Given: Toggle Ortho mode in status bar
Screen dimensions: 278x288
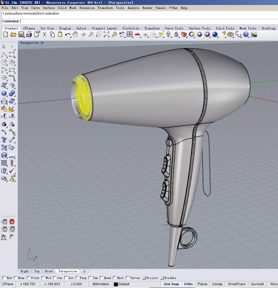Looking at the screenshot, I should 188,284.
